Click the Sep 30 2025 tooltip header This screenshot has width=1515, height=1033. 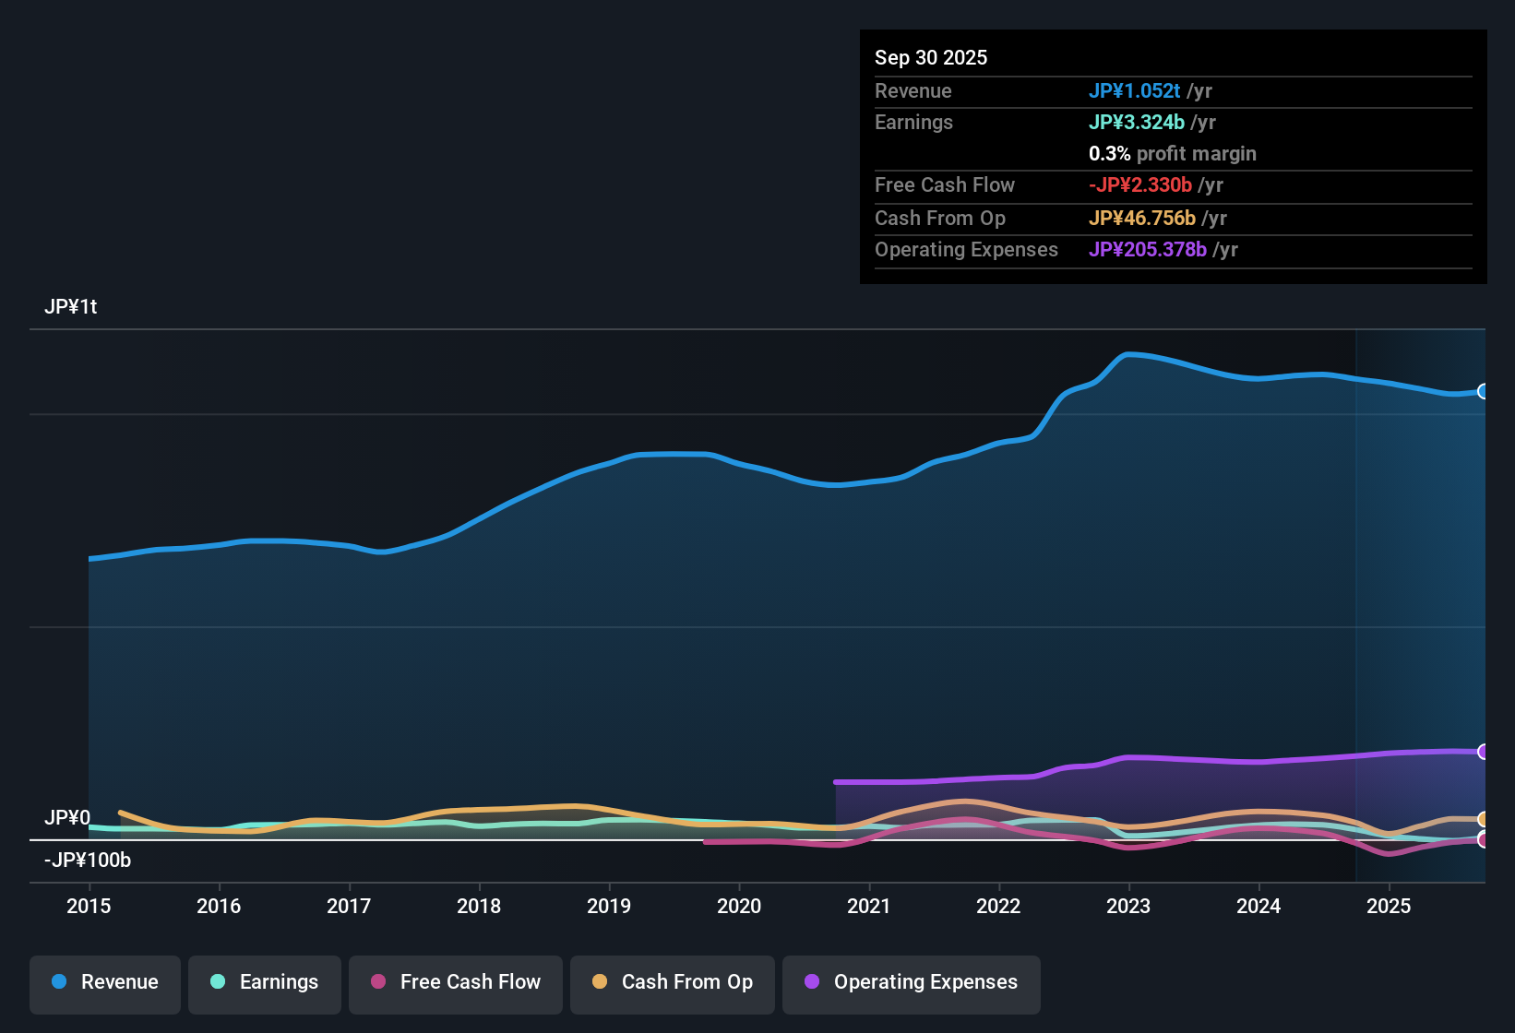point(931,57)
